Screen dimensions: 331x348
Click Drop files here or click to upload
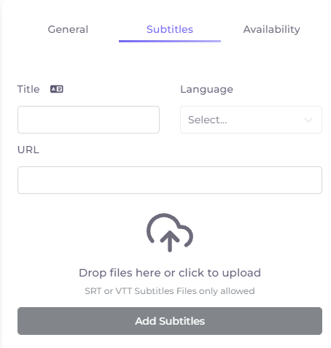click(x=170, y=273)
